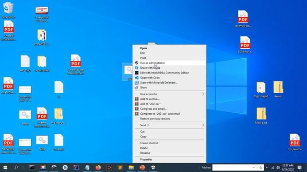Expand the Send to submenu

click(169, 125)
